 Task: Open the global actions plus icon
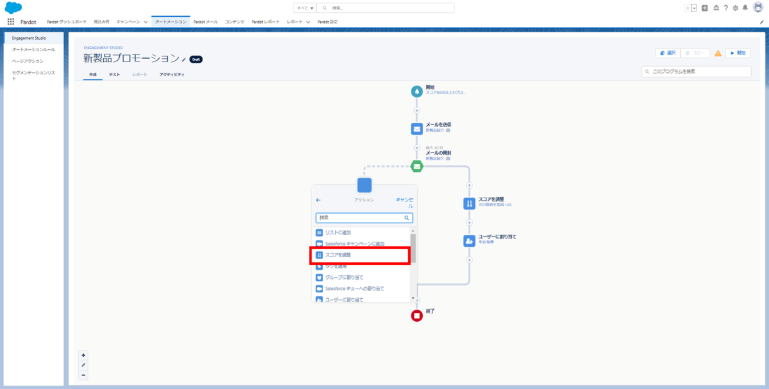[x=705, y=8]
